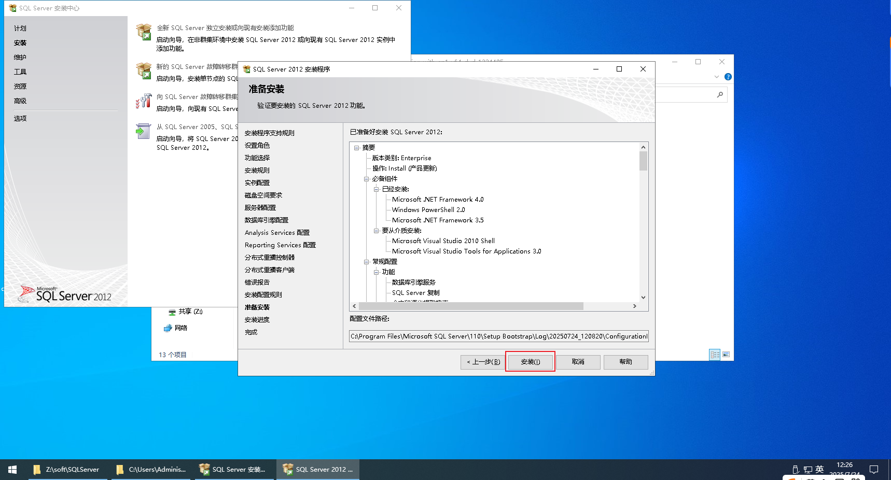Switch Explorer to details view icon
This screenshot has height=480, width=891.
715,355
